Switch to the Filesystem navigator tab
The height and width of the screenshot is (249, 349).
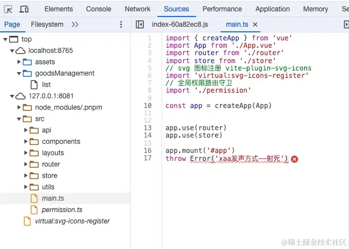point(47,24)
